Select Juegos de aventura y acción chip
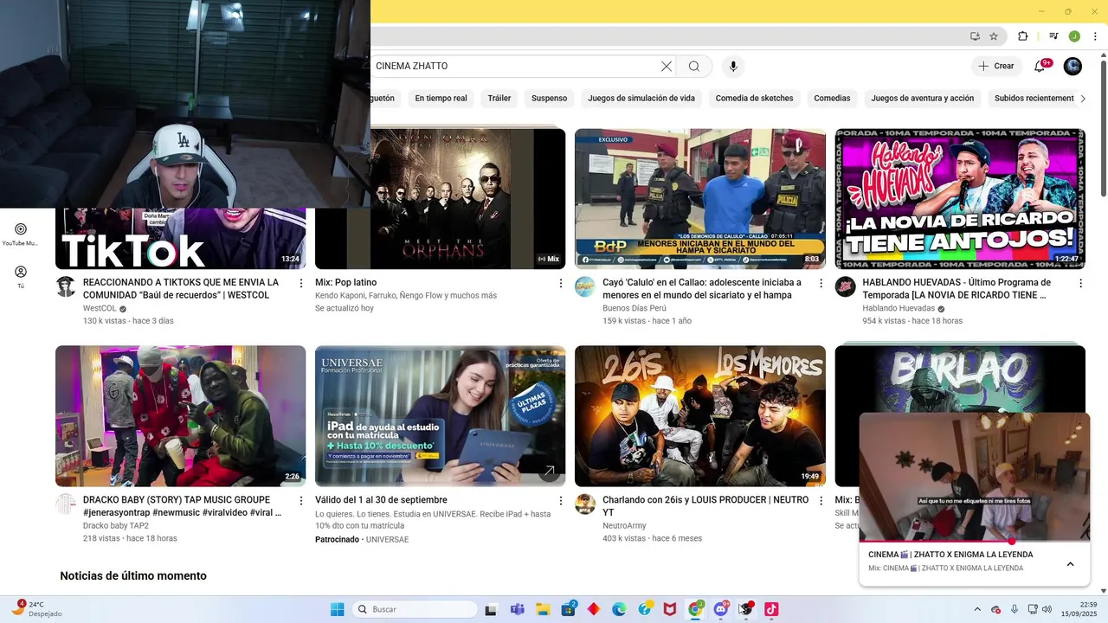The image size is (1108, 623). 923,99
